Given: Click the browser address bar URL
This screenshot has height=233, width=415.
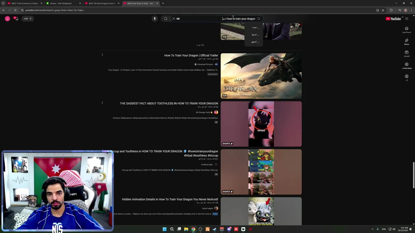Looking at the screenshot, I should (55, 10).
